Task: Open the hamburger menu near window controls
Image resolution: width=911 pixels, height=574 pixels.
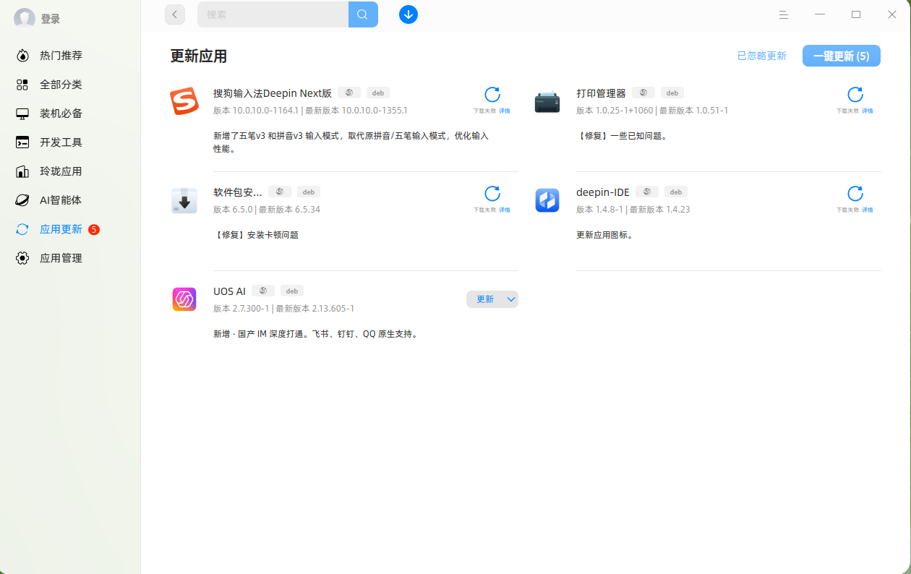Action: (784, 14)
